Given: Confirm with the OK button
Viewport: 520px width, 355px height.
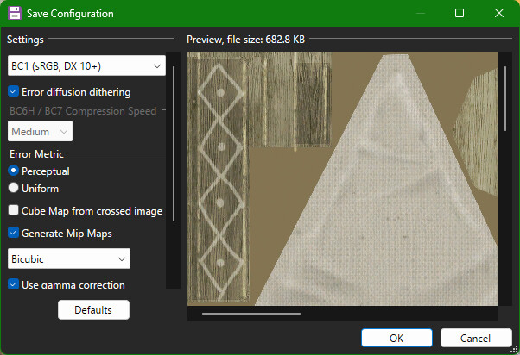Looking at the screenshot, I should click(396, 338).
